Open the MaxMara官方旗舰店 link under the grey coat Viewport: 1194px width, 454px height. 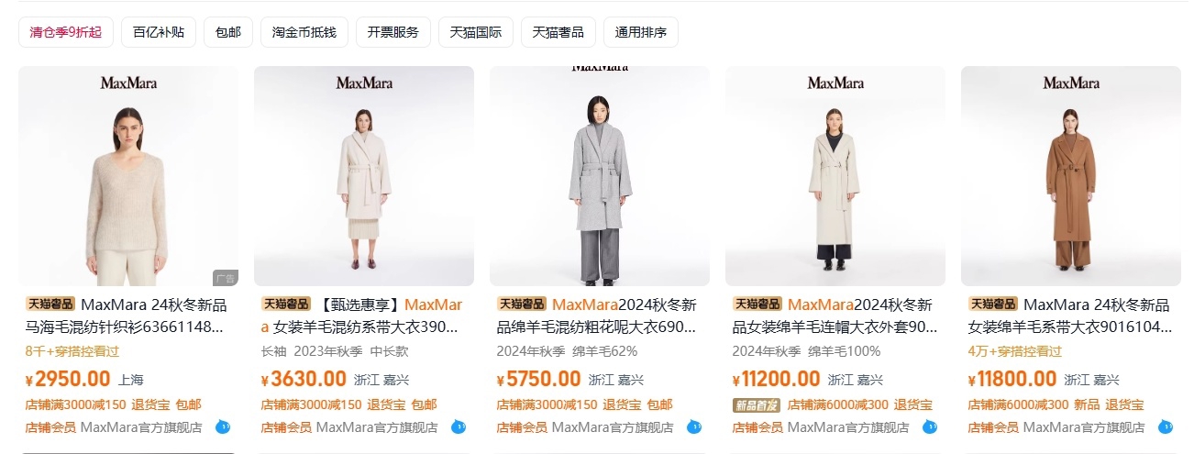click(x=613, y=427)
